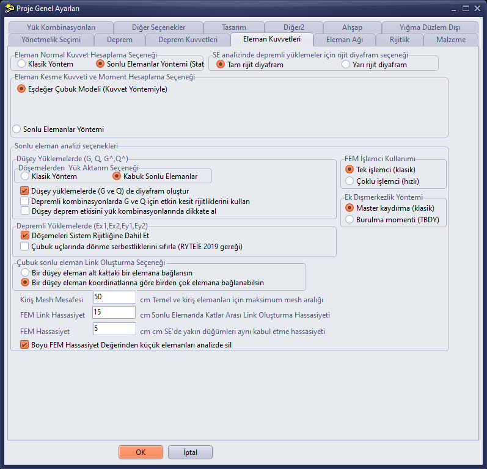Select Klasik Yöntem for normal kuvvet hesaplama
This screenshot has width=487, height=469.
pos(45,64)
